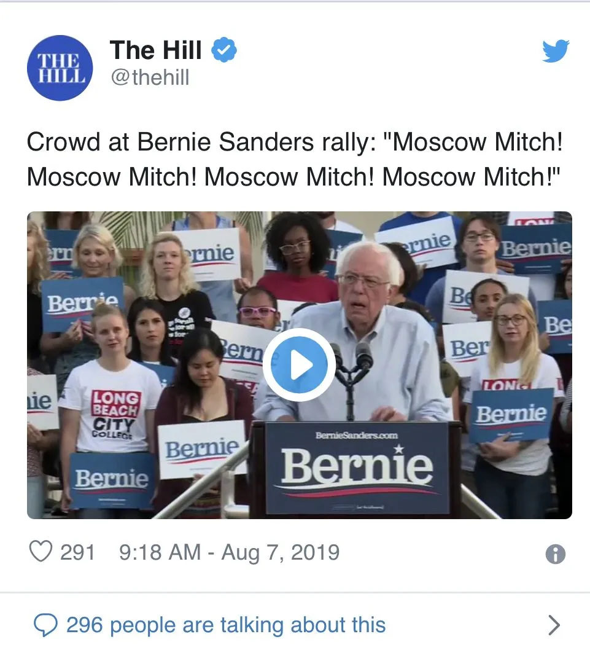Open the tweet info icon
This screenshot has height=650, width=590.
pyautogui.click(x=555, y=554)
